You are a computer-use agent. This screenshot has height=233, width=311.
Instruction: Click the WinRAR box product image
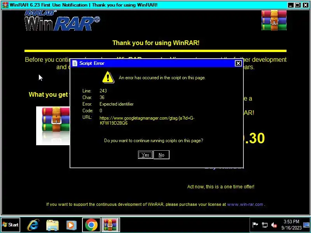(x=53, y=126)
